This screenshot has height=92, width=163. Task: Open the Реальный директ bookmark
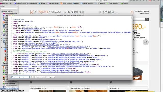tap(20, 3)
